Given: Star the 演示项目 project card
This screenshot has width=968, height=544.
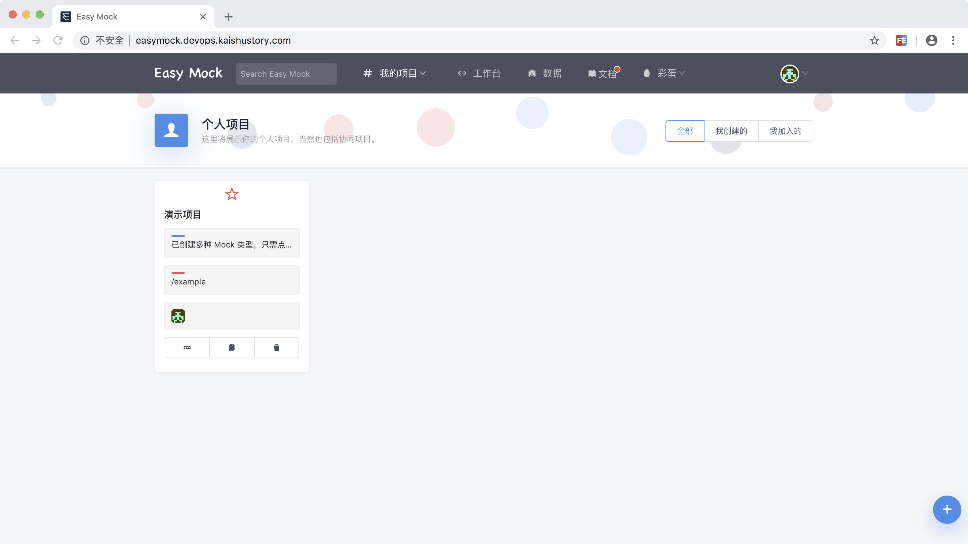Looking at the screenshot, I should point(232,194).
